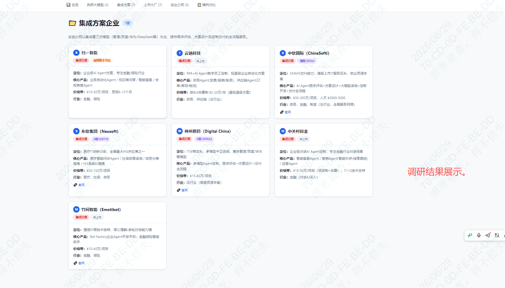The height and width of the screenshot is (288, 505).
Task: Click 集成方案 tag on 中软国际 card
Action: point(288,61)
